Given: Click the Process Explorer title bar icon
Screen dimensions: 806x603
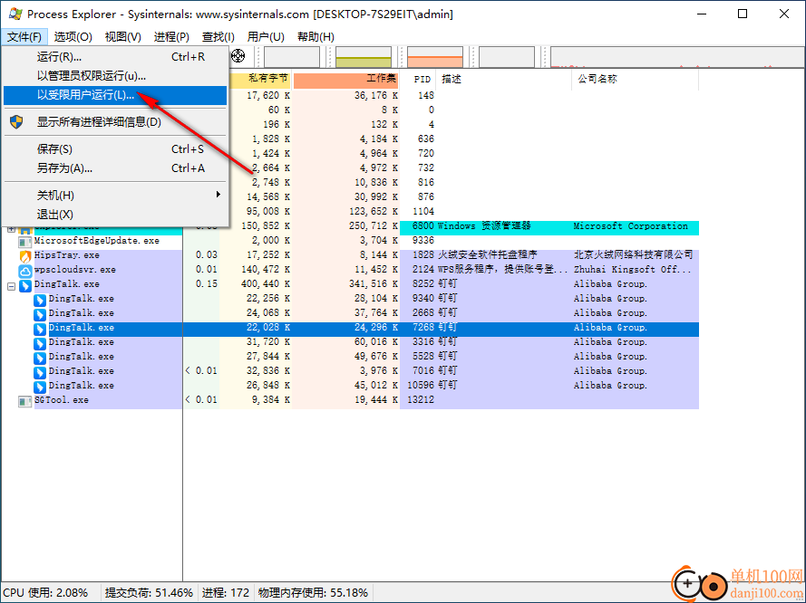Looking at the screenshot, I should click(x=15, y=14).
